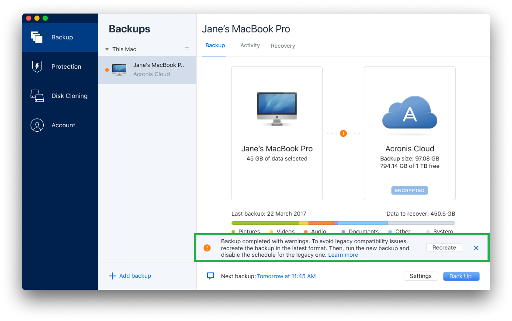
Task: Open the Tomorrow at 11:45 AM schedule link
Action: tap(286, 276)
